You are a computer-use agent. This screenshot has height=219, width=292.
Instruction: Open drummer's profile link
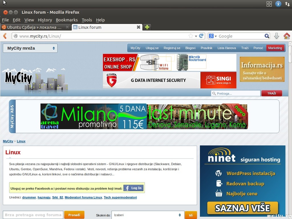tap(29, 197)
